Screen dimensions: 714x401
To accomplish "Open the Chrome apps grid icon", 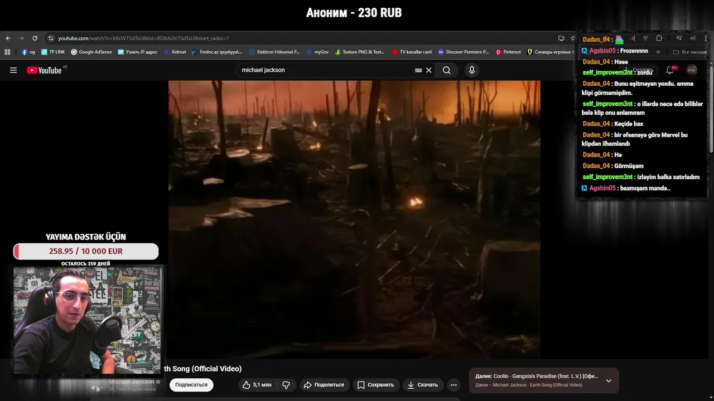I will click(7, 52).
